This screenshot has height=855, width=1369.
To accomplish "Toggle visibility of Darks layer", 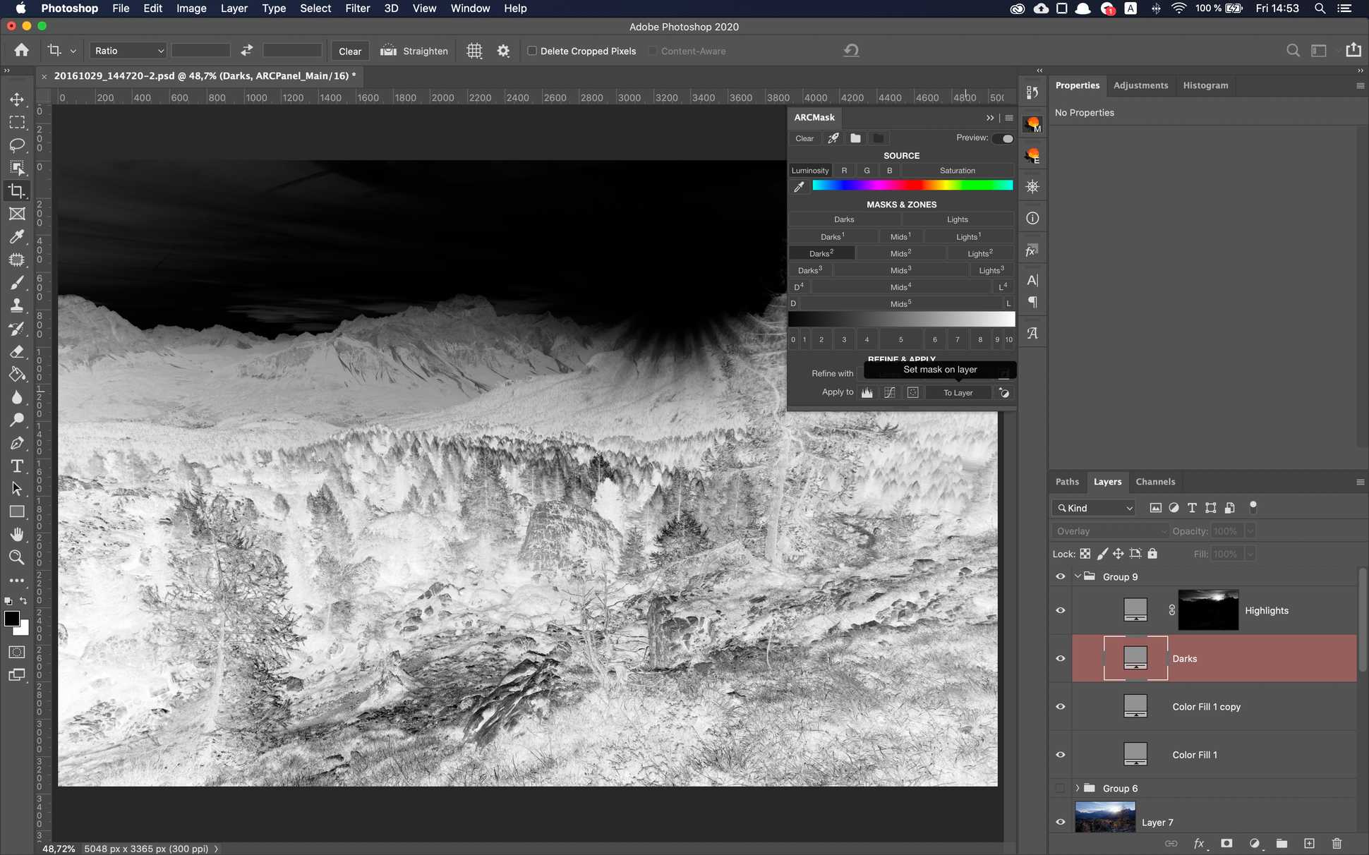I will pos(1061,657).
